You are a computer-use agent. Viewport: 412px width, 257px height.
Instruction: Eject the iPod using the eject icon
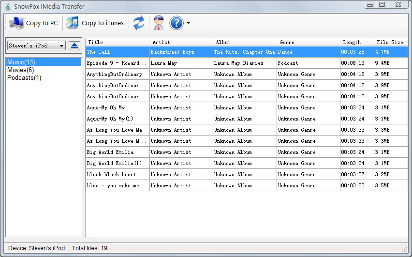coord(74,45)
